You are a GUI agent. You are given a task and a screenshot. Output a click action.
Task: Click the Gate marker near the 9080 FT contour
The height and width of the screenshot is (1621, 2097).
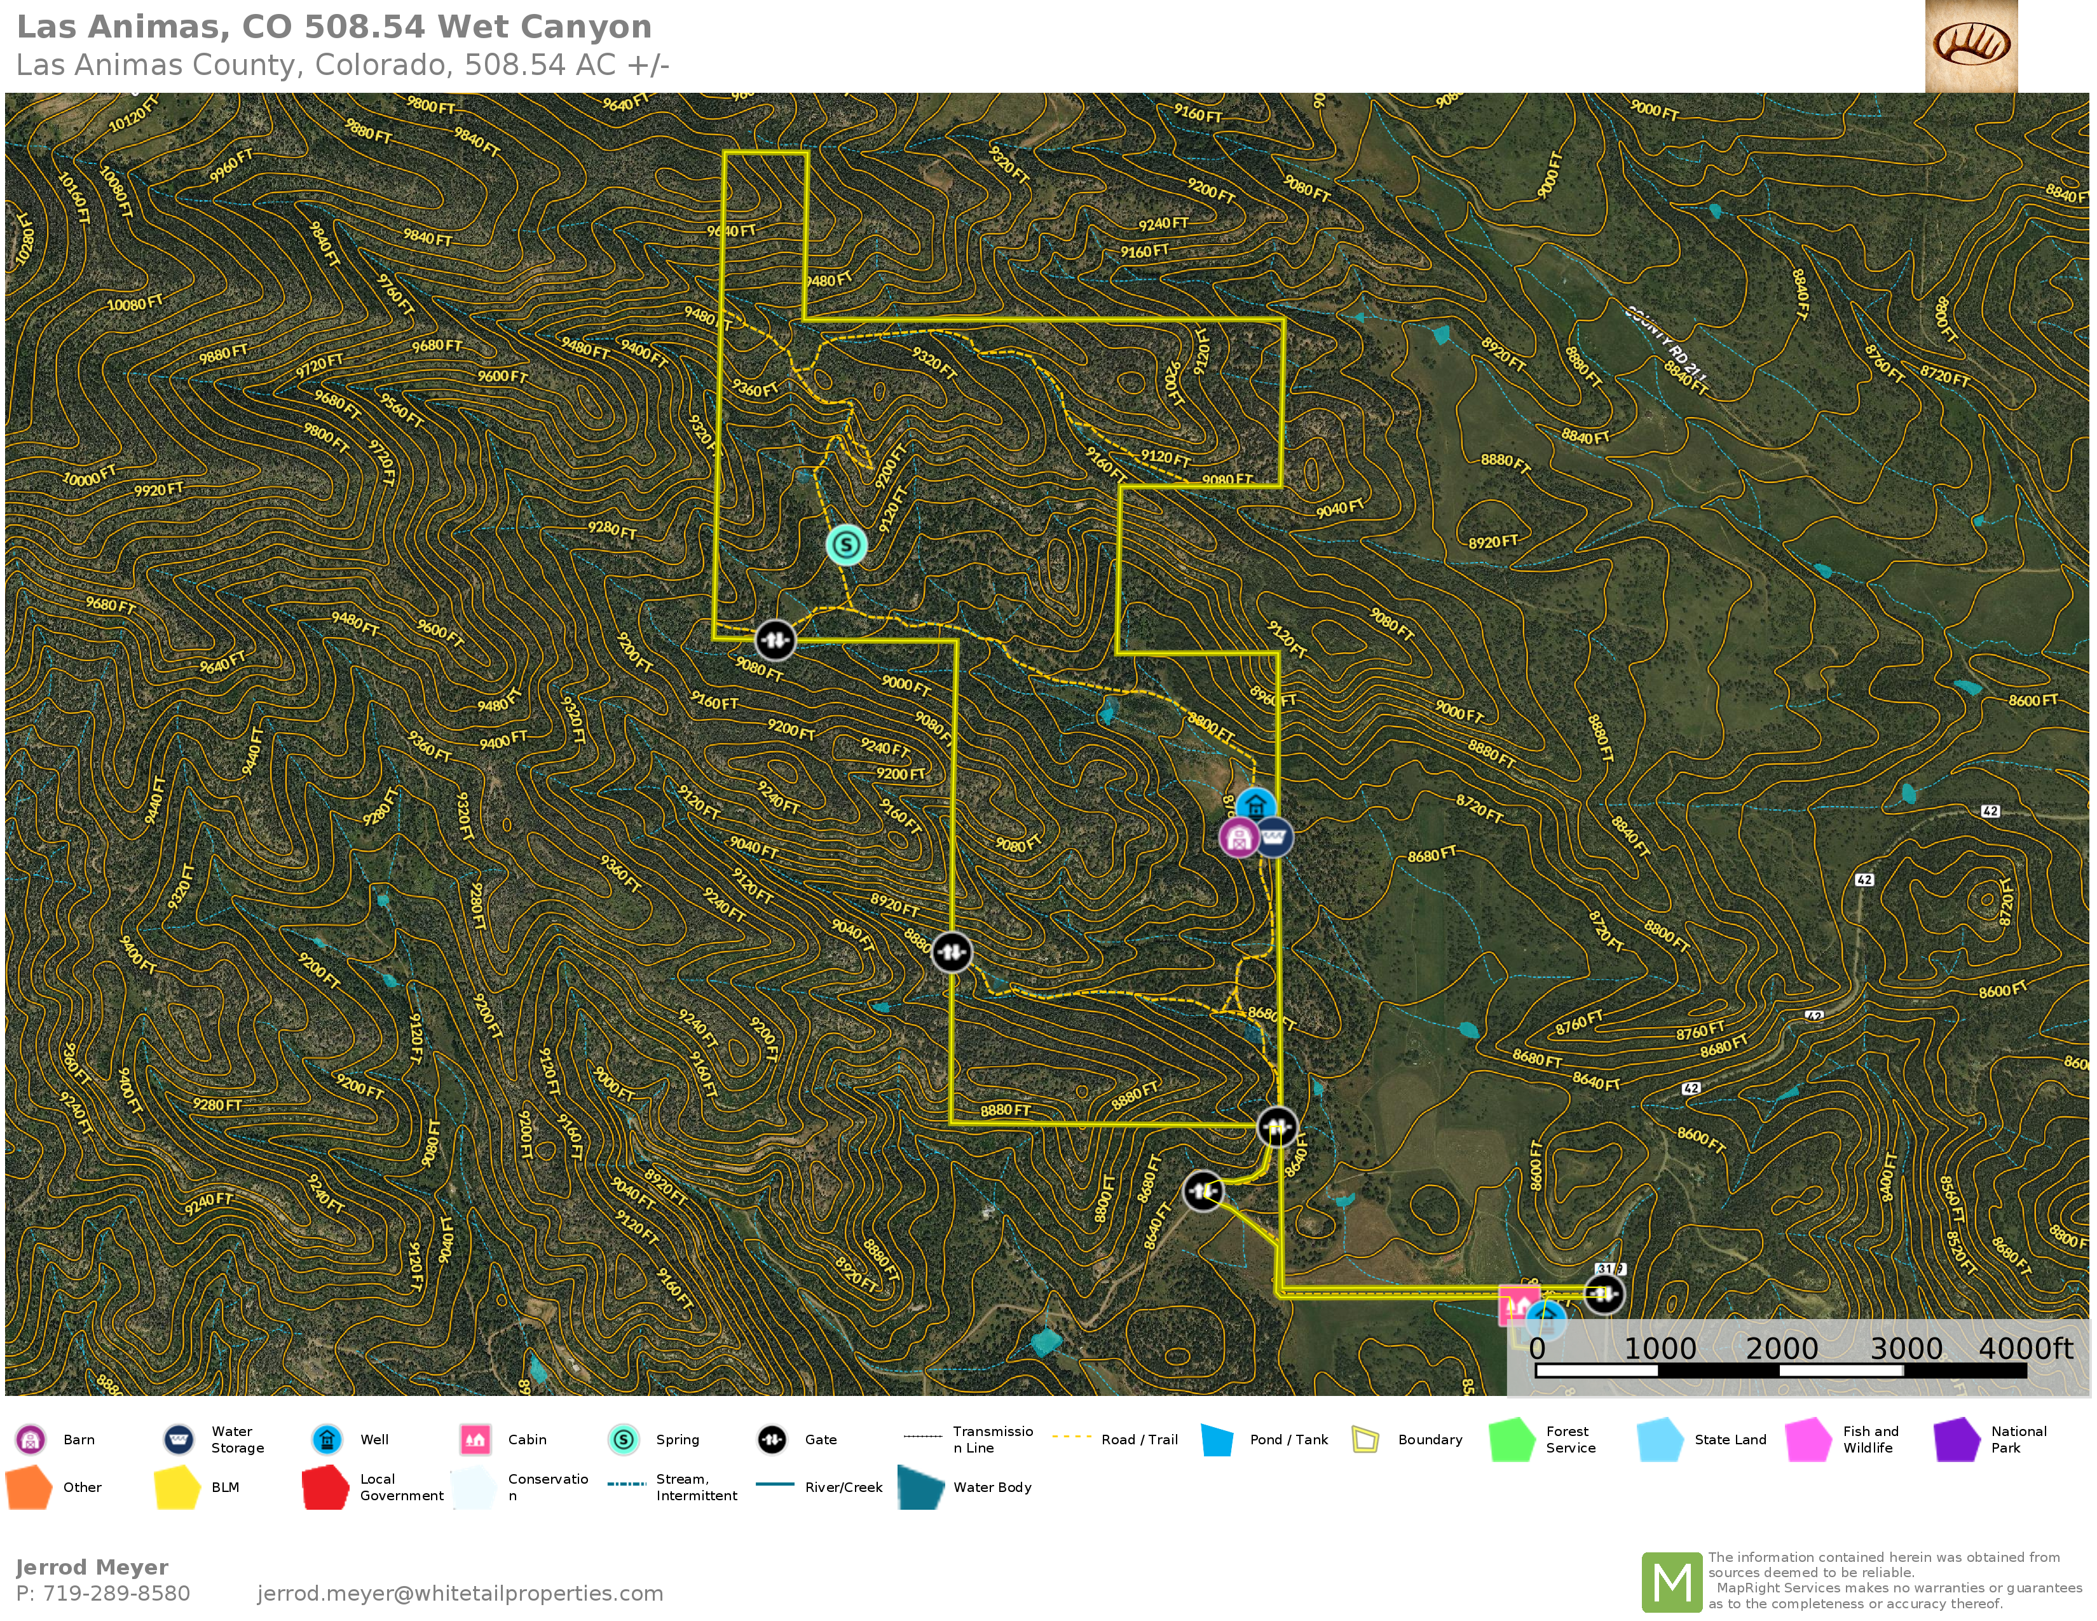pos(775,640)
